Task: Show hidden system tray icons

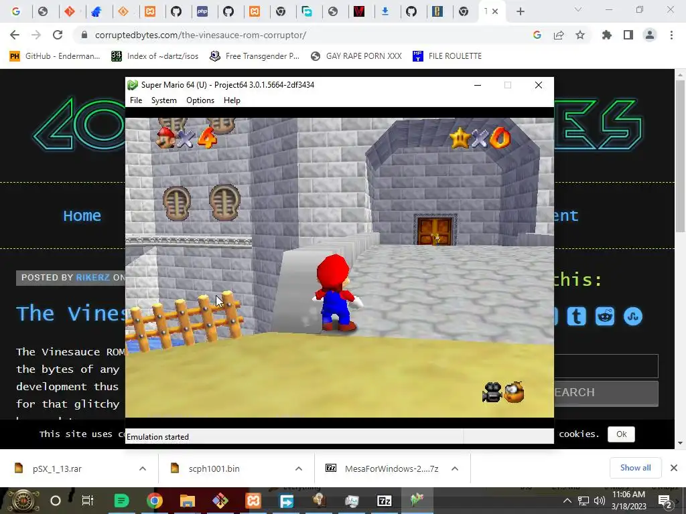Action: pyautogui.click(x=567, y=501)
